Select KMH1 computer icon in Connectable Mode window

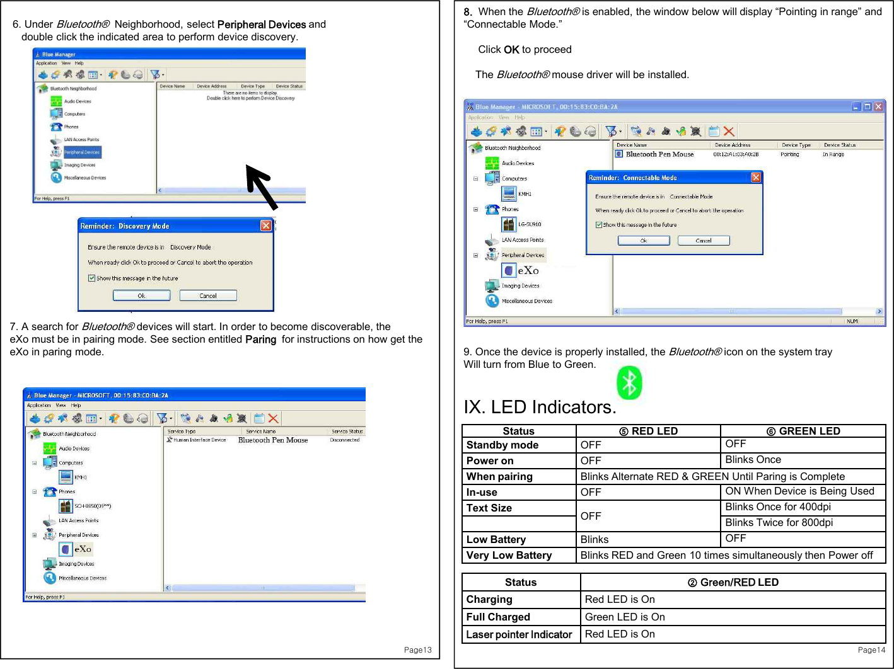[x=509, y=193]
